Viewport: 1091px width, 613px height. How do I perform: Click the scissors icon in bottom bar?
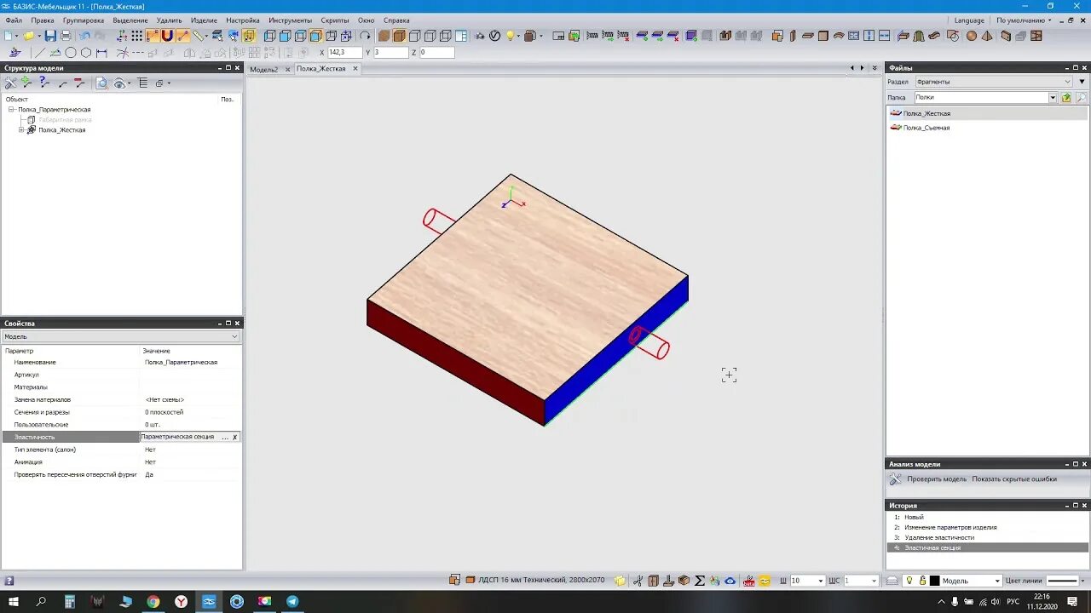point(637,581)
